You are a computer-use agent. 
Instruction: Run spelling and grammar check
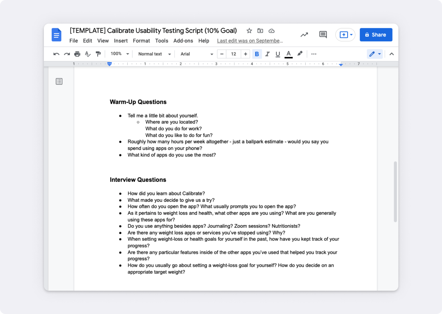pos(88,54)
